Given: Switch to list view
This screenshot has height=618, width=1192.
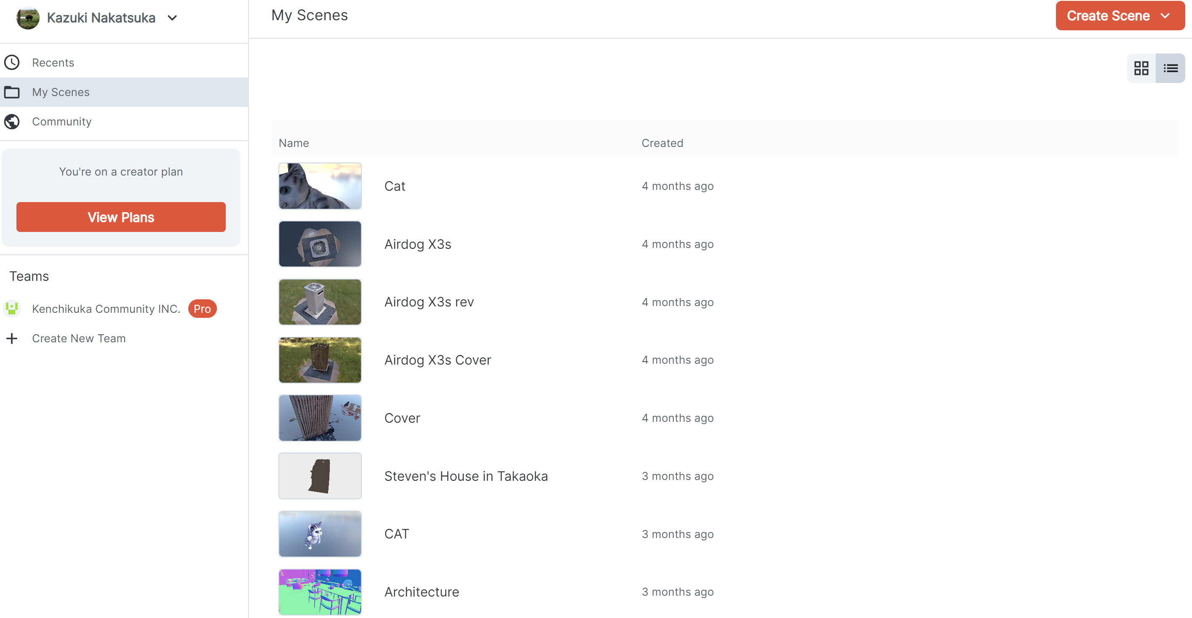Looking at the screenshot, I should 1170,69.
